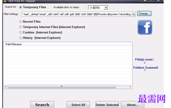Click inside the Filter Settings text field
Image resolution: width=171 pixels, height=108 pixels.
pyautogui.click(x=77, y=14)
